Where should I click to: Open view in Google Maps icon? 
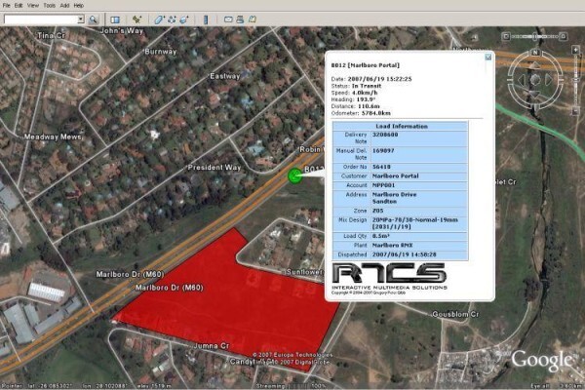click(253, 19)
